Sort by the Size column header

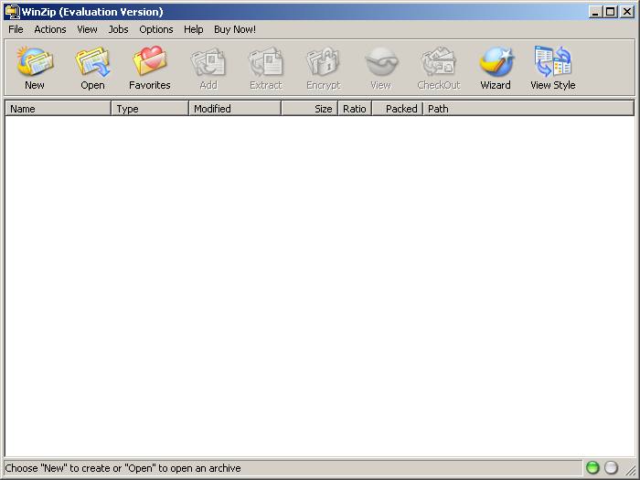[x=309, y=109]
